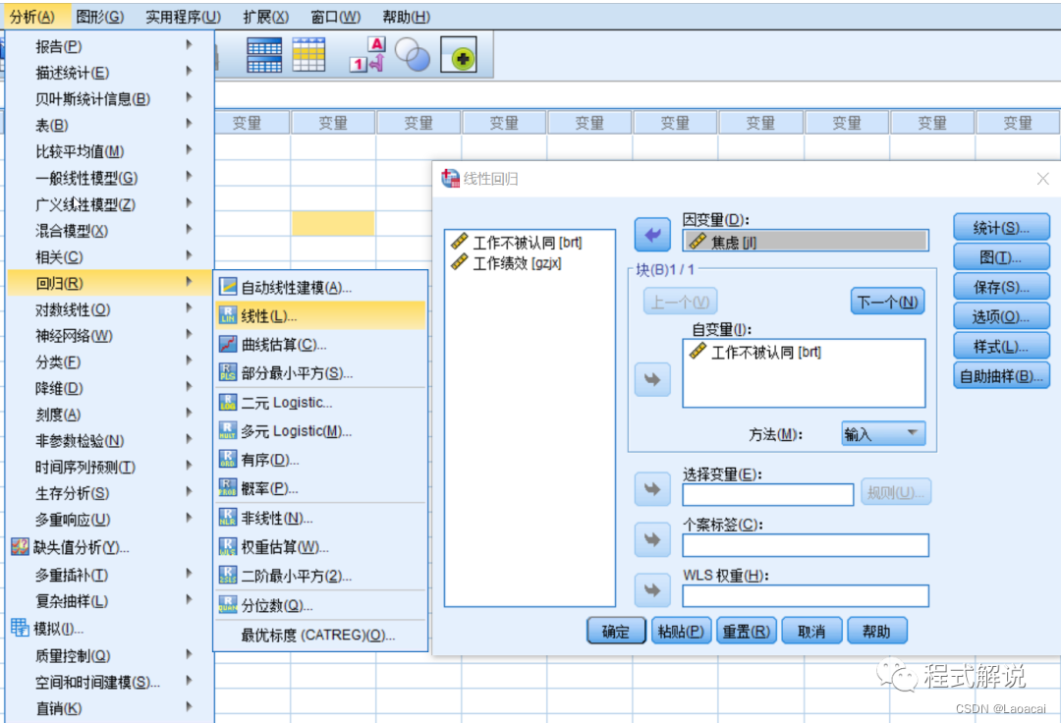Open the 图形(G) menu

pyautogui.click(x=99, y=17)
